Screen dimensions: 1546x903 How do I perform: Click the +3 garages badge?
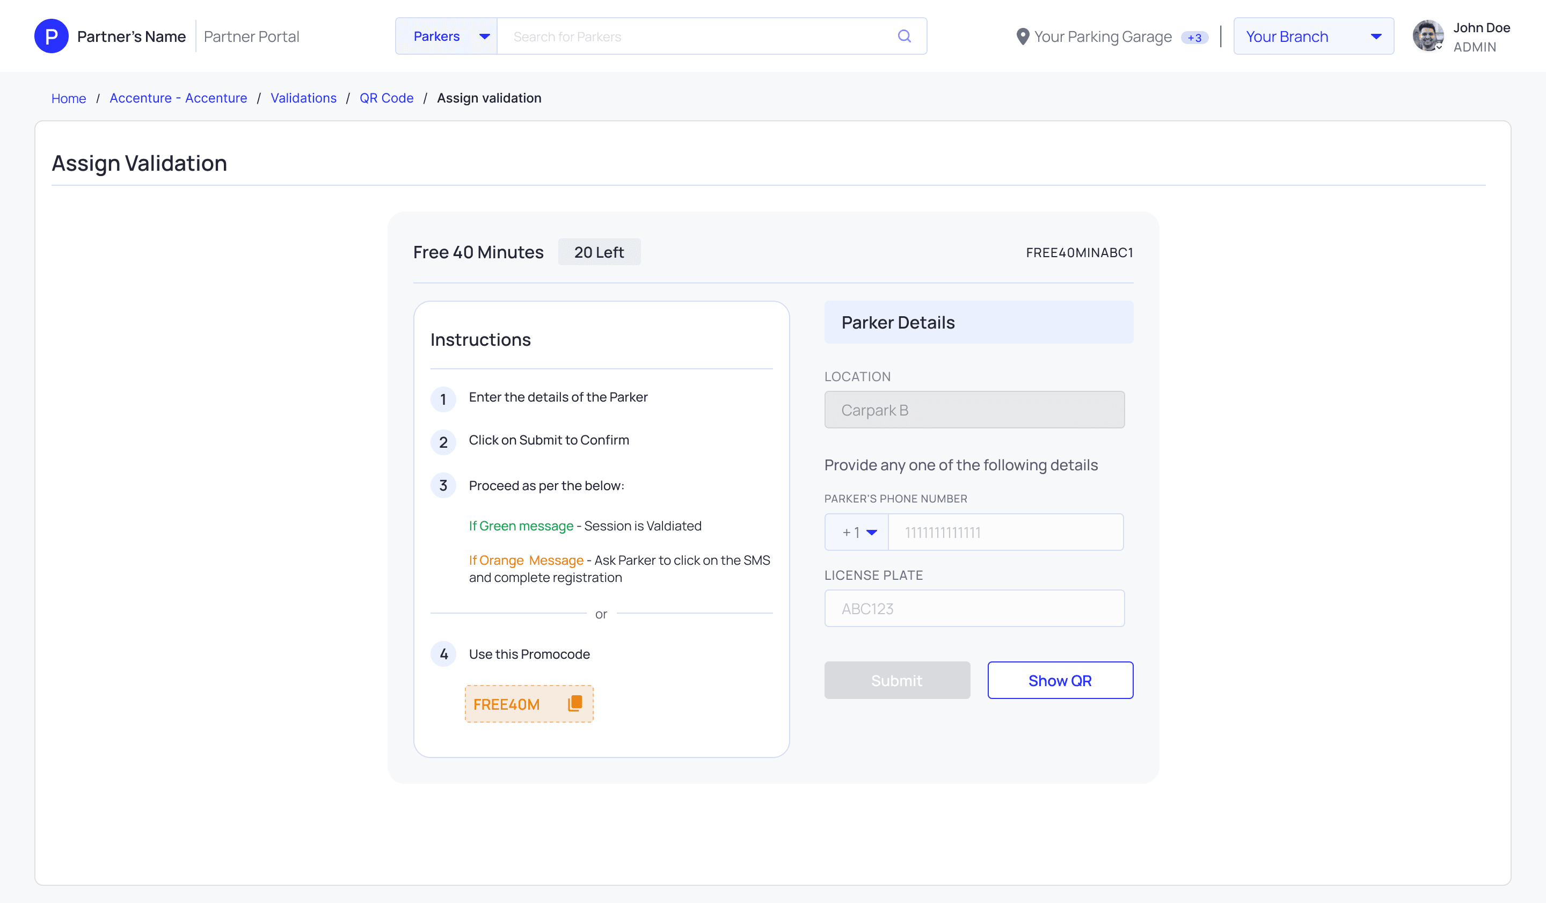1194,38
